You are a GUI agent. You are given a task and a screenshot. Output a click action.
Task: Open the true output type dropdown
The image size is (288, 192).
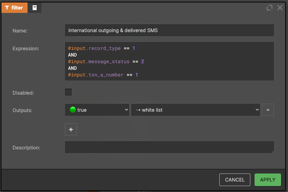coord(97,110)
